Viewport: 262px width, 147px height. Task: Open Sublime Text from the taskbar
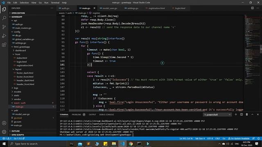[88, 144]
